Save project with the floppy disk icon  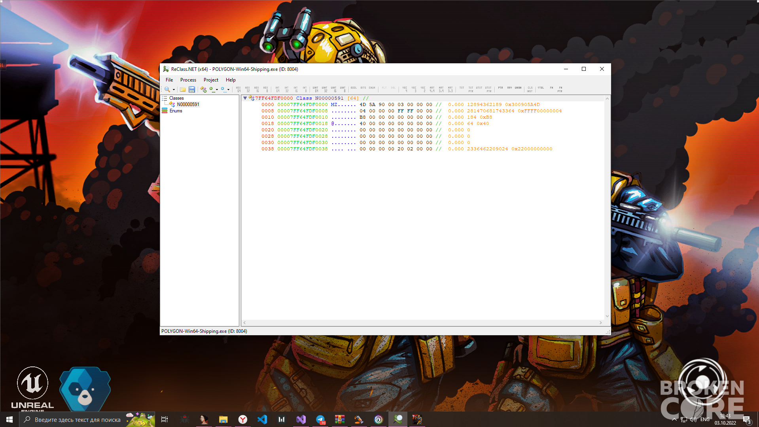tap(192, 89)
